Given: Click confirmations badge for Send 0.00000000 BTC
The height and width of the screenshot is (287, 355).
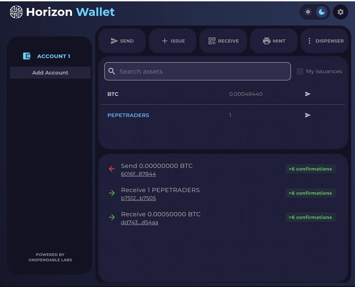Looking at the screenshot, I should pyautogui.click(x=311, y=169).
